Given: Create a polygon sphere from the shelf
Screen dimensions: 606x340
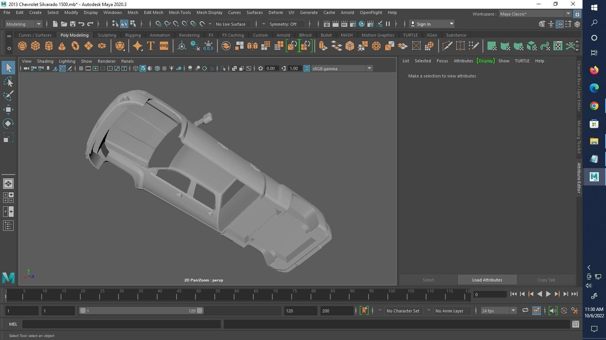Looking at the screenshot, I should (x=22, y=46).
